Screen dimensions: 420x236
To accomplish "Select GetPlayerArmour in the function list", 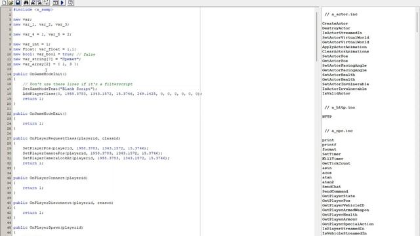I will [339, 219].
